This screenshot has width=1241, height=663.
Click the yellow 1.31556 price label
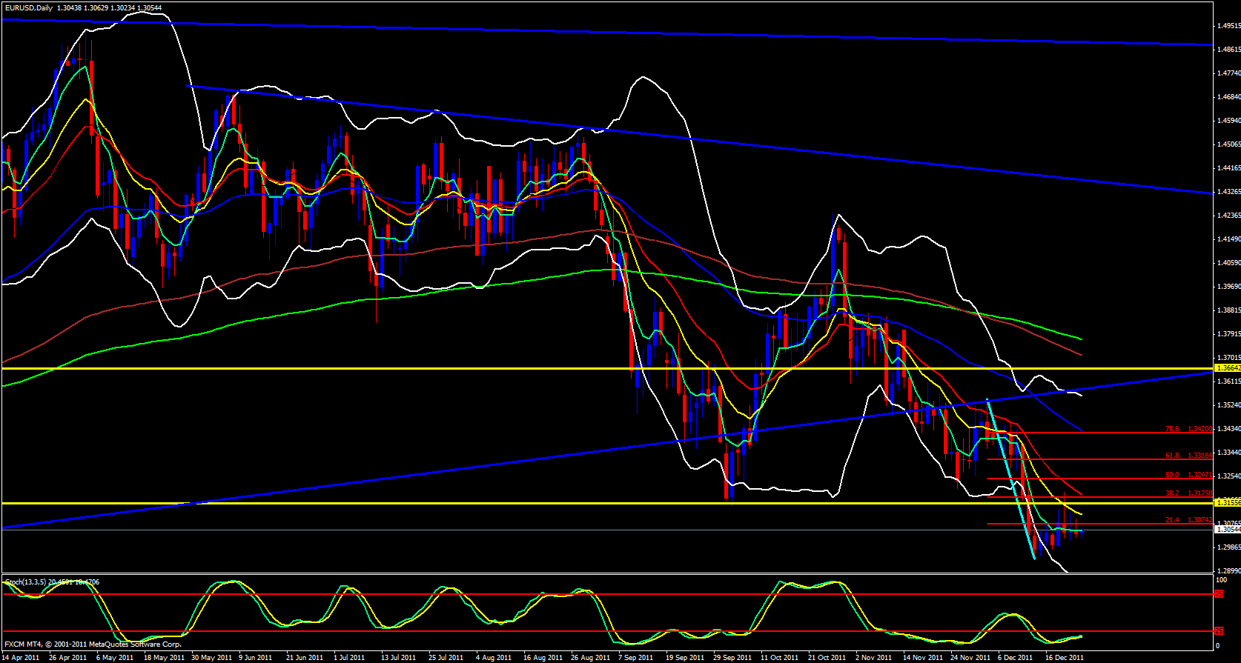tap(1227, 502)
